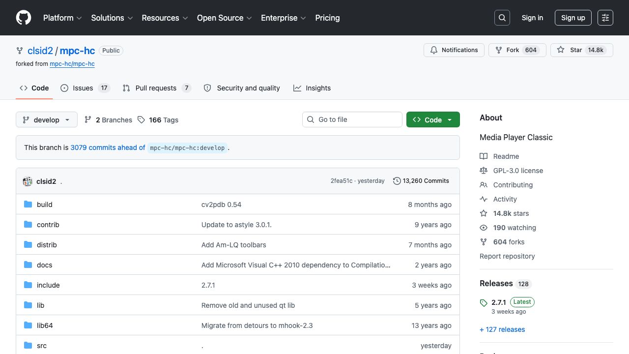629x354 pixels.
Task: Click the tag icon beside release 2.7.1
Action: point(484,303)
